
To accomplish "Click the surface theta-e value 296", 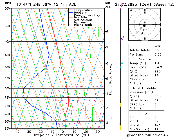I will [x=158, y=71].
